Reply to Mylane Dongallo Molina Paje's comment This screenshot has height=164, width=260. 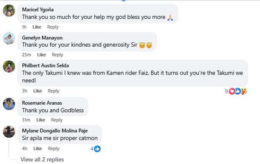(53, 148)
